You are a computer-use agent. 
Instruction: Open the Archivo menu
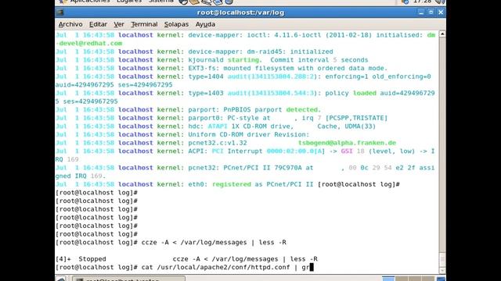click(70, 24)
